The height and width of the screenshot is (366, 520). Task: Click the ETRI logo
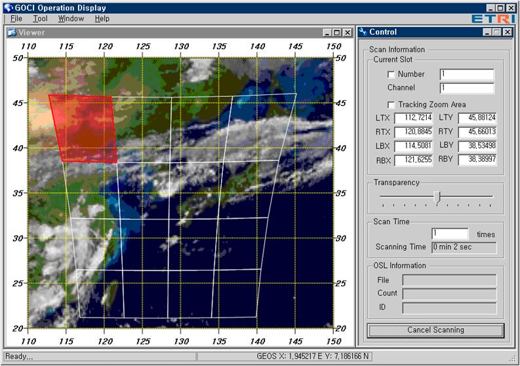pyautogui.click(x=493, y=19)
